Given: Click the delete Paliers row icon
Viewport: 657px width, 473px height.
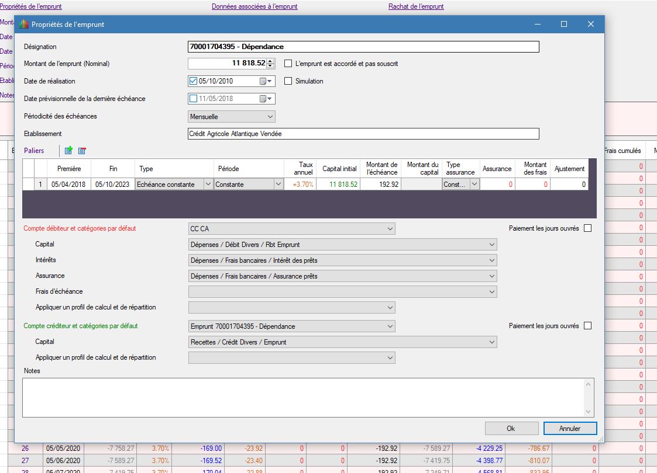Looking at the screenshot, I should coord(82,151).
